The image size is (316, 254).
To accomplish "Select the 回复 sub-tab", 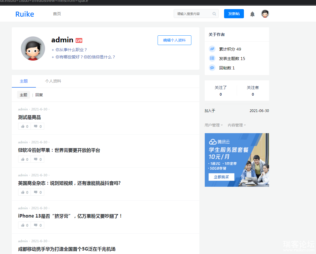I will [39, 95].
